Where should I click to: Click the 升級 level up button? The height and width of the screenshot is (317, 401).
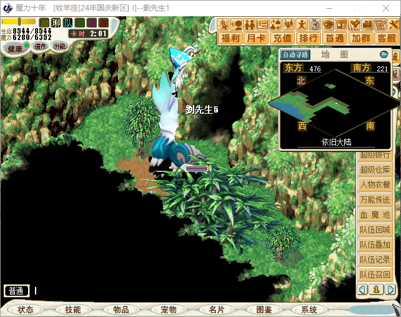pyautogui.click(x=60, y=46)
